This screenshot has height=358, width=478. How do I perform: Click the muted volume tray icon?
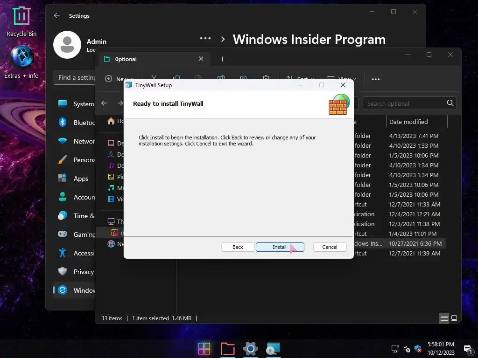click(407, 349)
